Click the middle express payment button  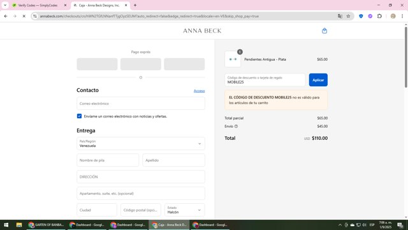point(141,64)
